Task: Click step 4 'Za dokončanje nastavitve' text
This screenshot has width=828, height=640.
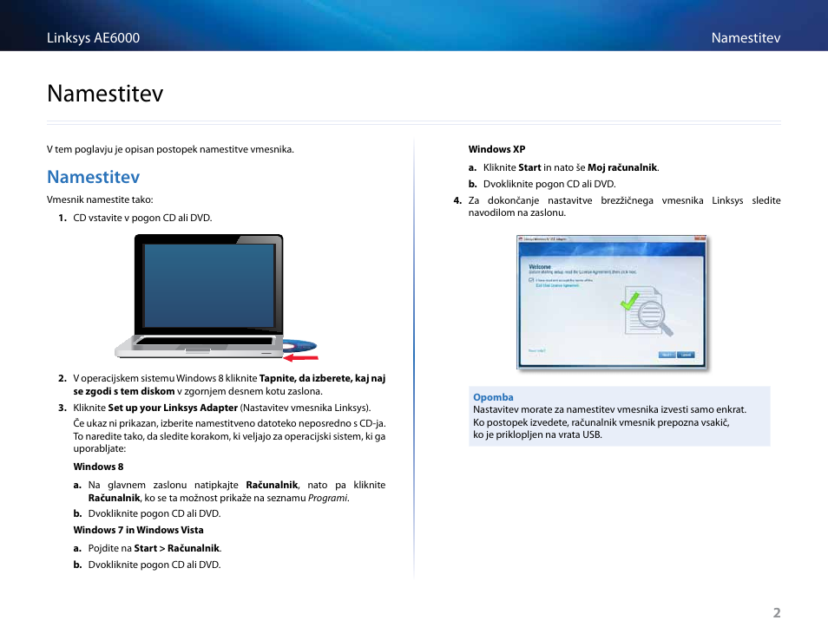Action: click(x=624, y=200)
